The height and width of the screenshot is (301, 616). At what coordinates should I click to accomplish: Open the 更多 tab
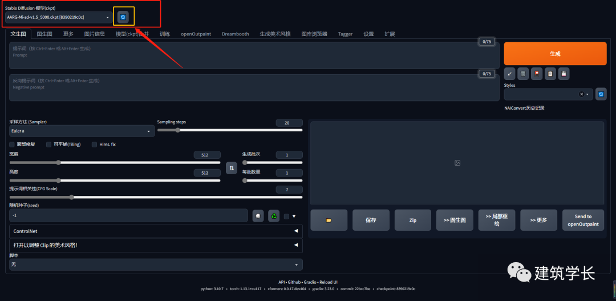click(68, 34)
